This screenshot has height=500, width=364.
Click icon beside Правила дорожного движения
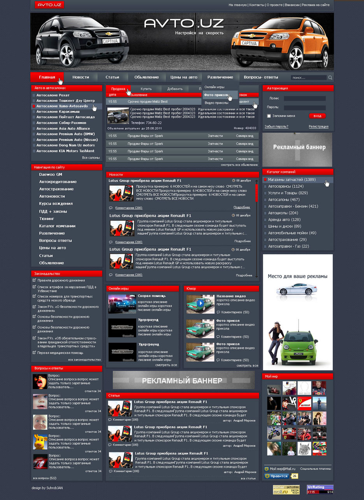(x=34, y=280)
